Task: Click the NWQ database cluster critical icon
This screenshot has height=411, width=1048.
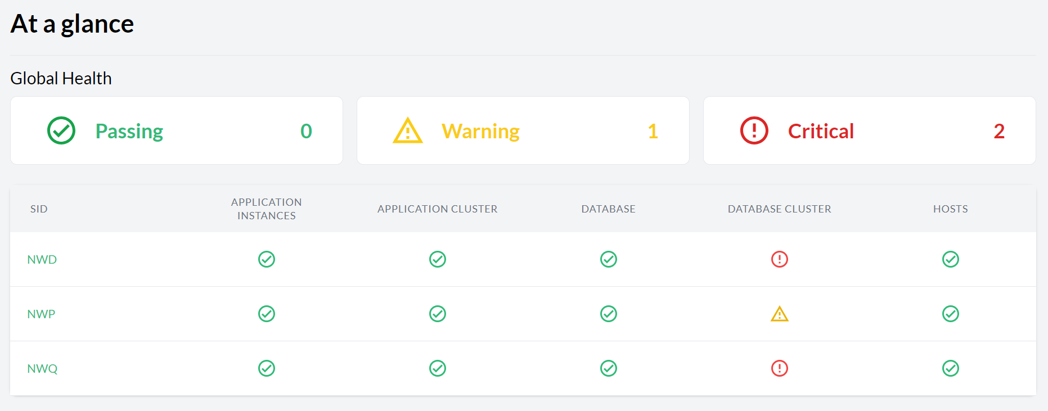Action: [779, 368]
